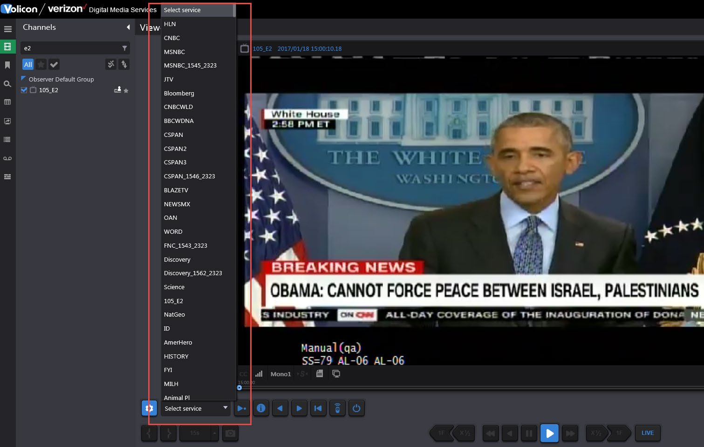Screen dimensions: 704x447
Task: Click the document notes icon under video
Action: [x=320, y=373]
